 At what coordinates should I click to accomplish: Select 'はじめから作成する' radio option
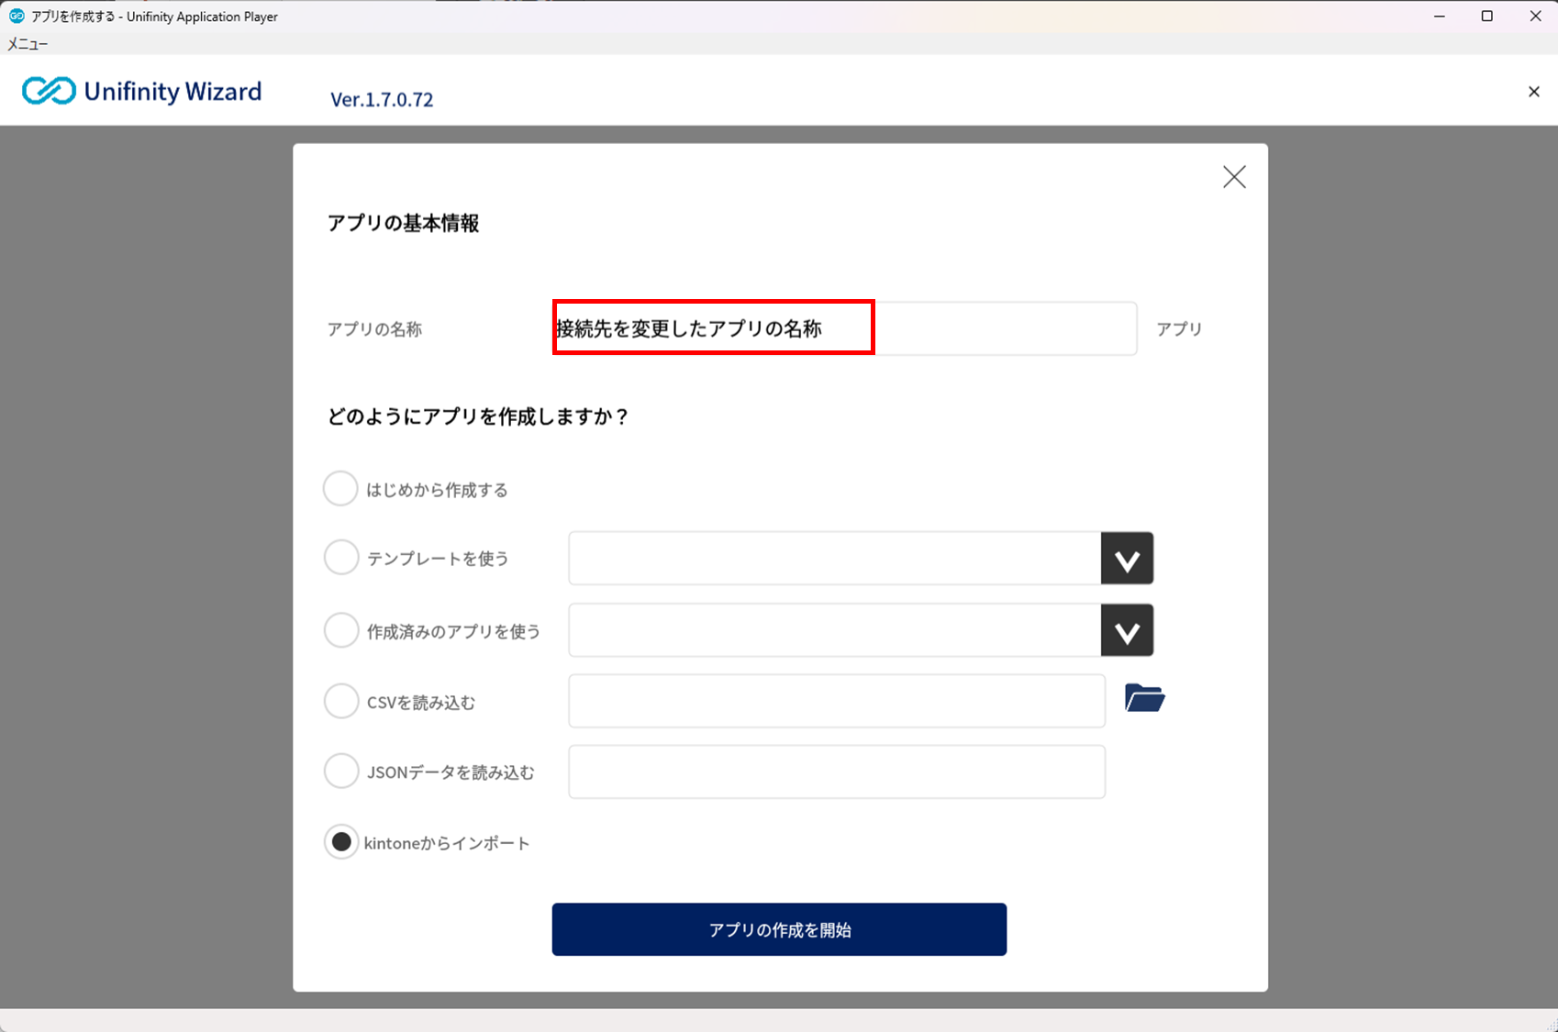340,489
